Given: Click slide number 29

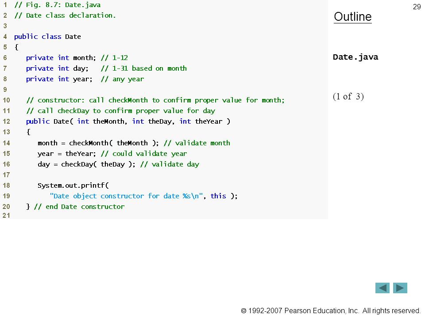Looking at the screenshot, I should (x=417, y=7).
